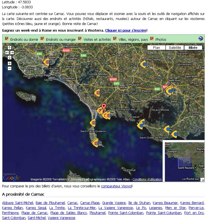
Task: Open the Legenes link
Action: (156, 208)
